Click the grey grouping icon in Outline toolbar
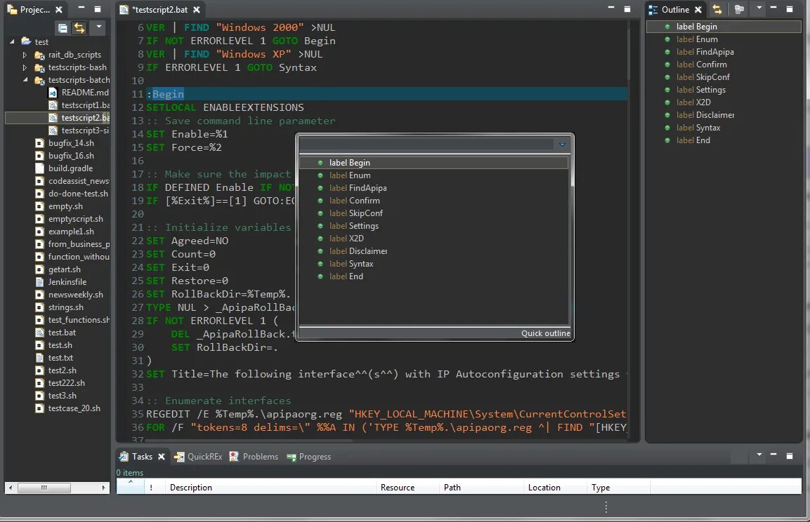 tap(739, 9)
